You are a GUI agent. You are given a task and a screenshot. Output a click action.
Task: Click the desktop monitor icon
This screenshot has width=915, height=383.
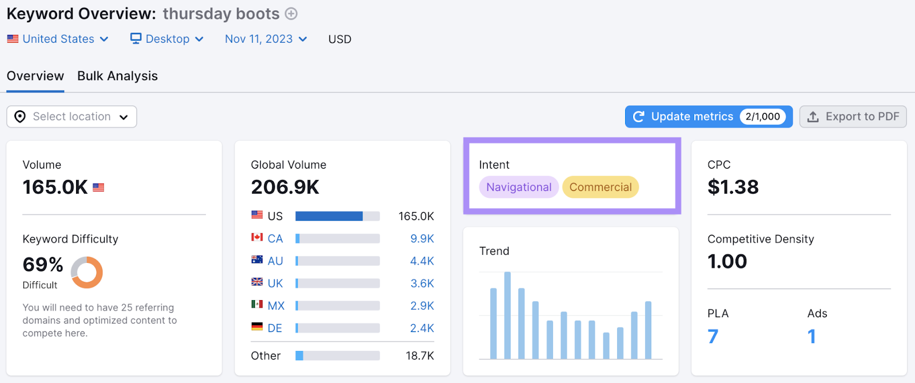coord(136,38)
